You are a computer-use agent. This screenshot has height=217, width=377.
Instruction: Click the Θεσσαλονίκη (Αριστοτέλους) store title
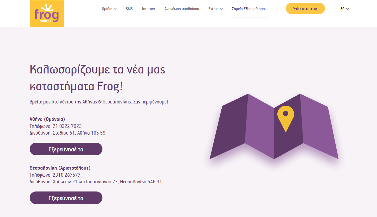60,168
